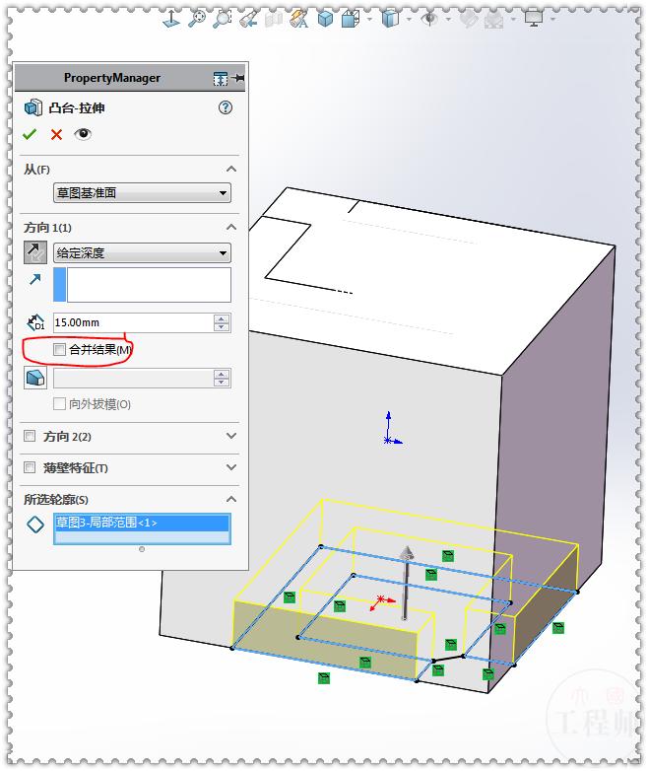Click Reverse Direction button

pos(35,252)
